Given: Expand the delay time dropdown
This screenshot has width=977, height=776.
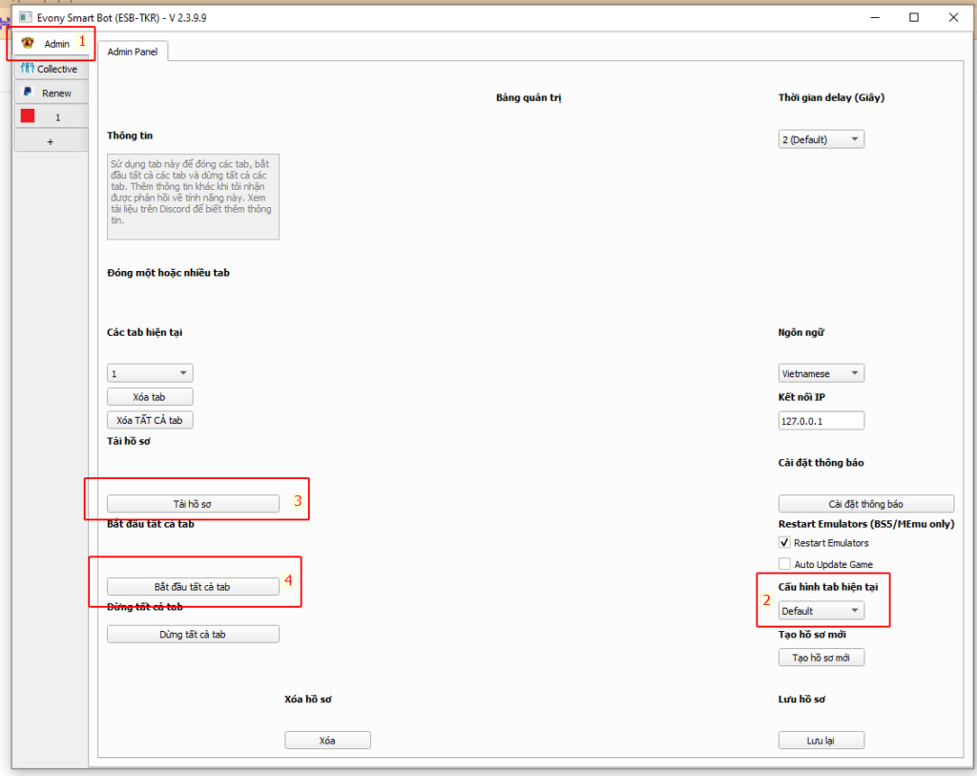Looking at the screenshot, I should pyautogui.click(x=821, y=139).
